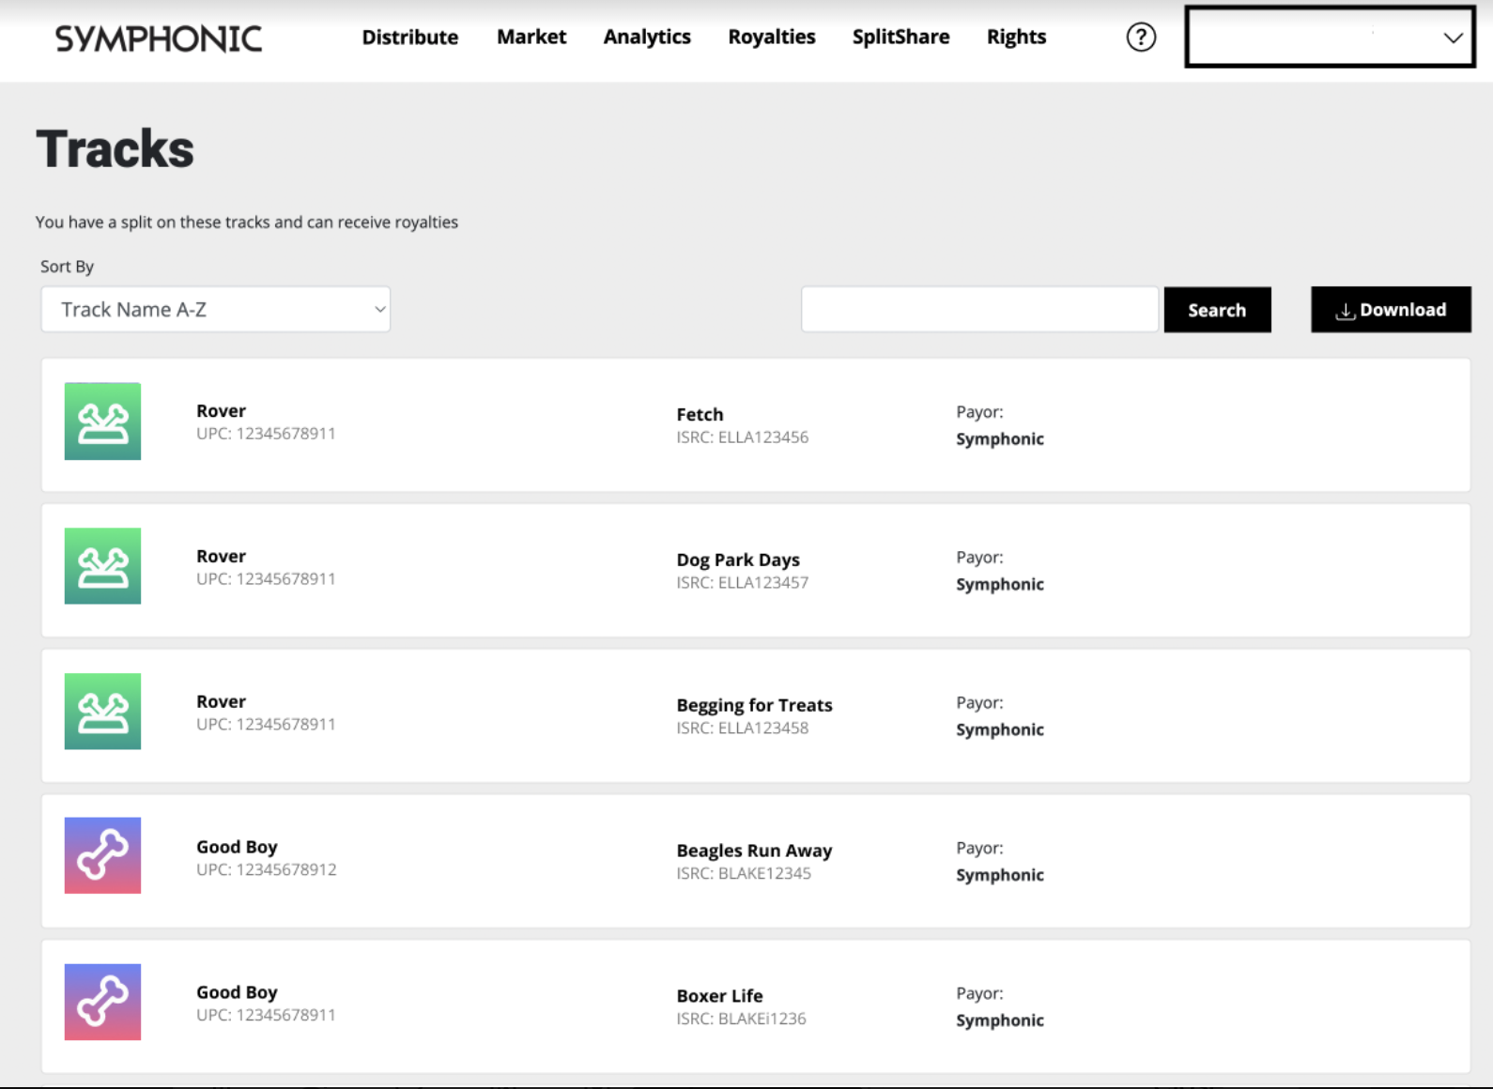
Task: Click the Begging for Treats green album artwork
Action: click(102, 712)
